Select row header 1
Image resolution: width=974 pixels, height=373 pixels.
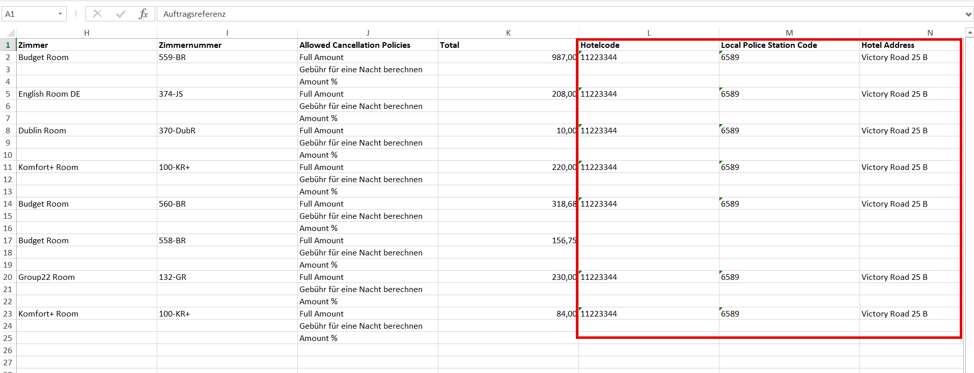click(x=8, y=45)
